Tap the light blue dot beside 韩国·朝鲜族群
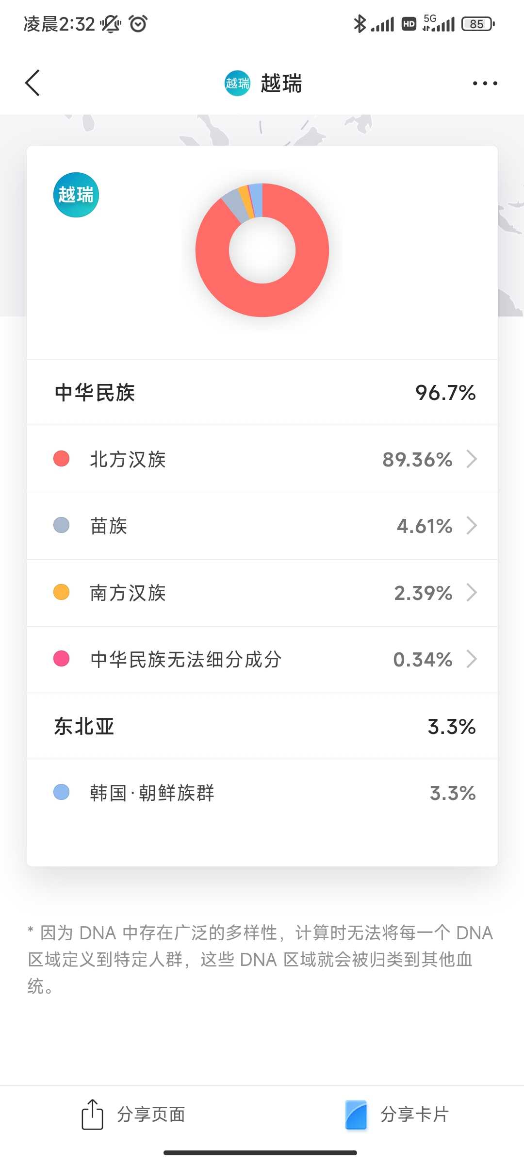524x1165 pixels. (61, 793)
